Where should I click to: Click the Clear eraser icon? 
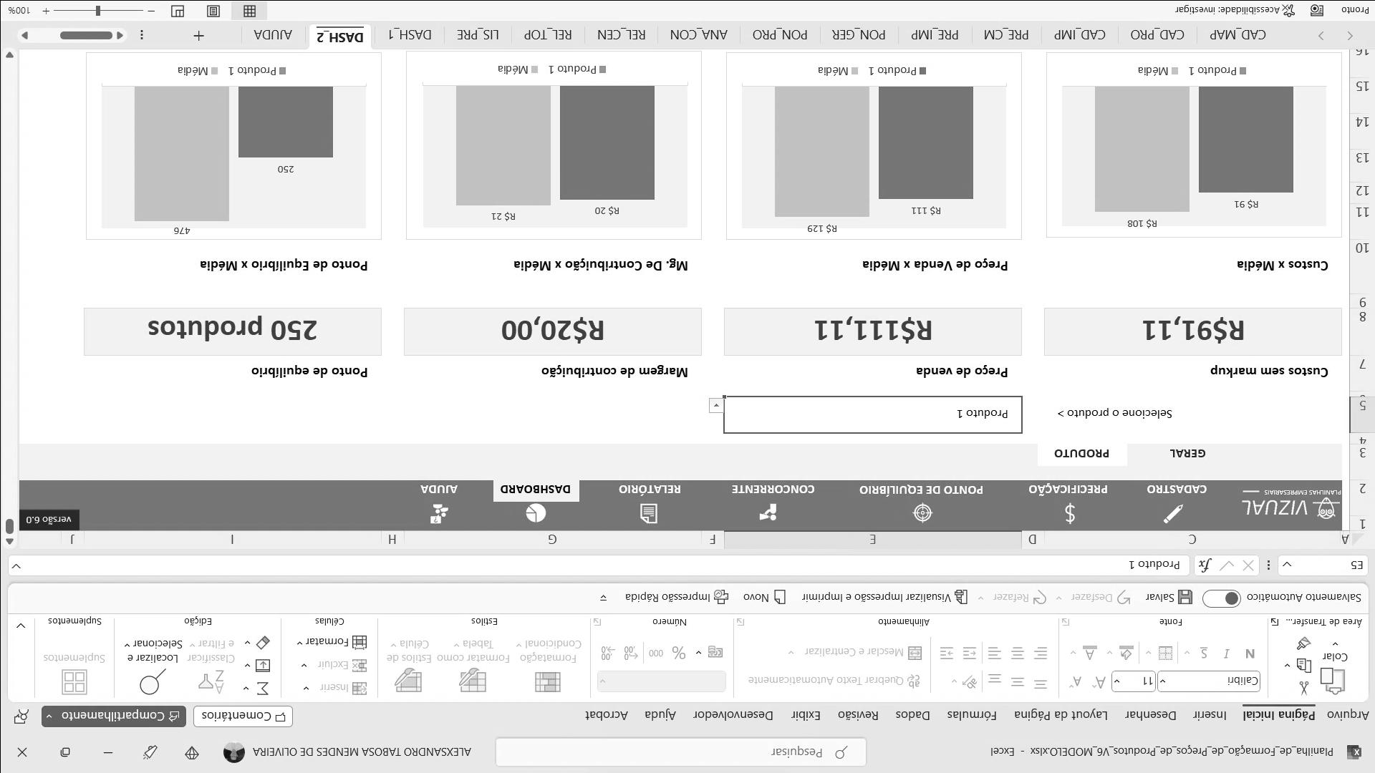tap(262, 642)
